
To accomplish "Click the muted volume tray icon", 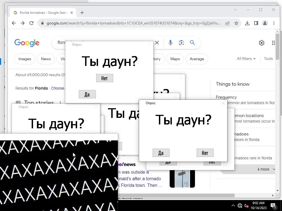I will click(x=246, y=206).
